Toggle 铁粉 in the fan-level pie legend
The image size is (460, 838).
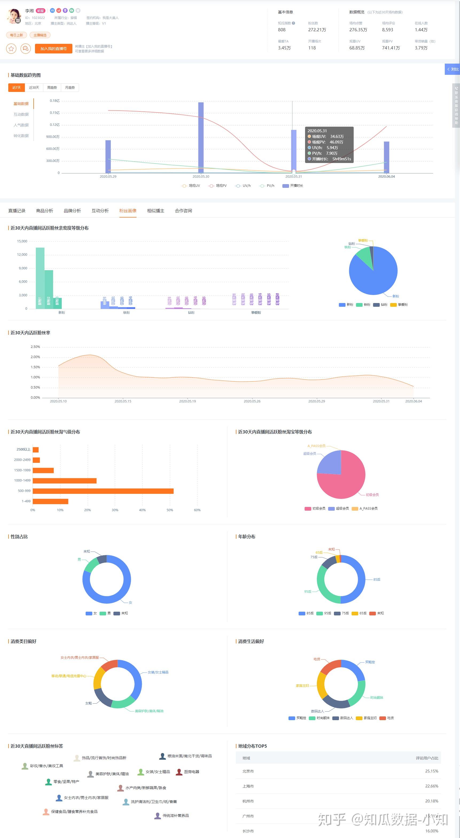coord(363,305)
